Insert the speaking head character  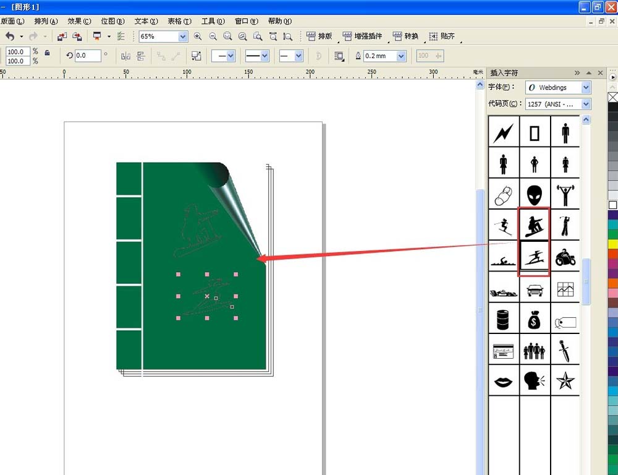[x=535, y=381]
